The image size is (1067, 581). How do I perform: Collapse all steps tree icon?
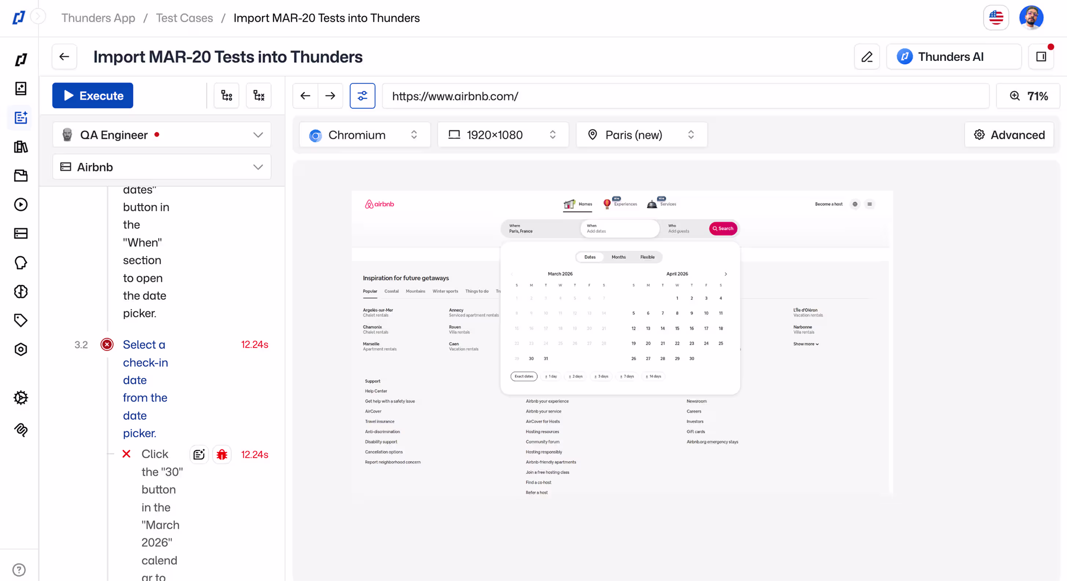pos(259,96)
